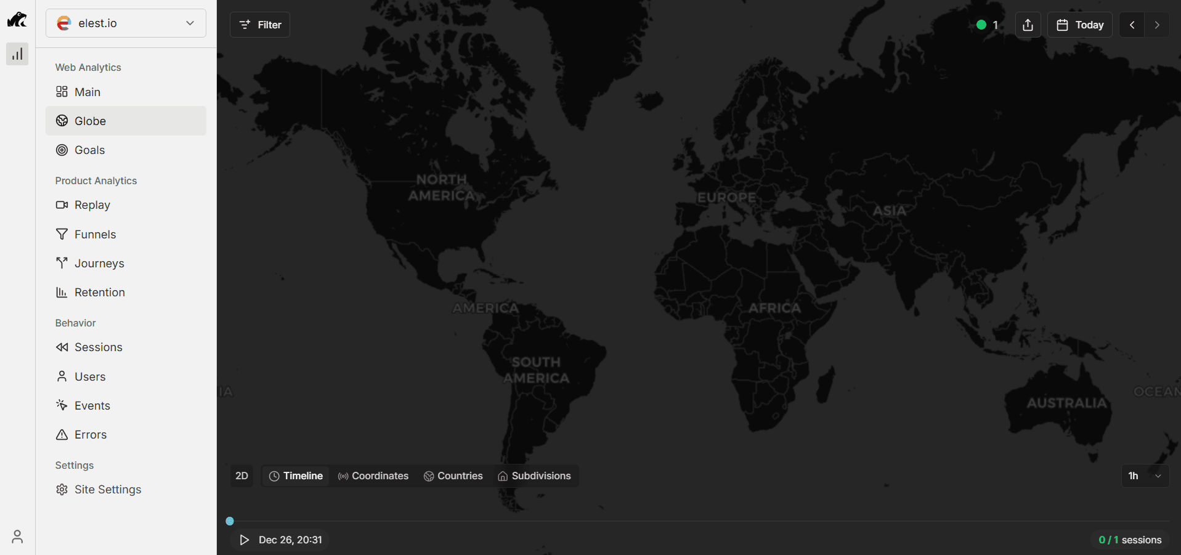Image resolution: width=1181 pixels, height=555 pixels.
Task: Enable the Coordinates view mode
Action: pos(373,476)
